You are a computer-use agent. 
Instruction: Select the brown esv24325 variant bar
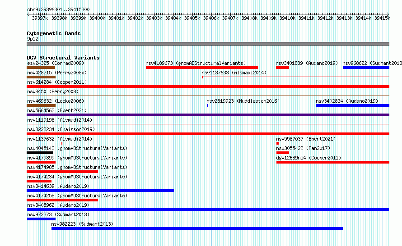(x=41, y=68)
